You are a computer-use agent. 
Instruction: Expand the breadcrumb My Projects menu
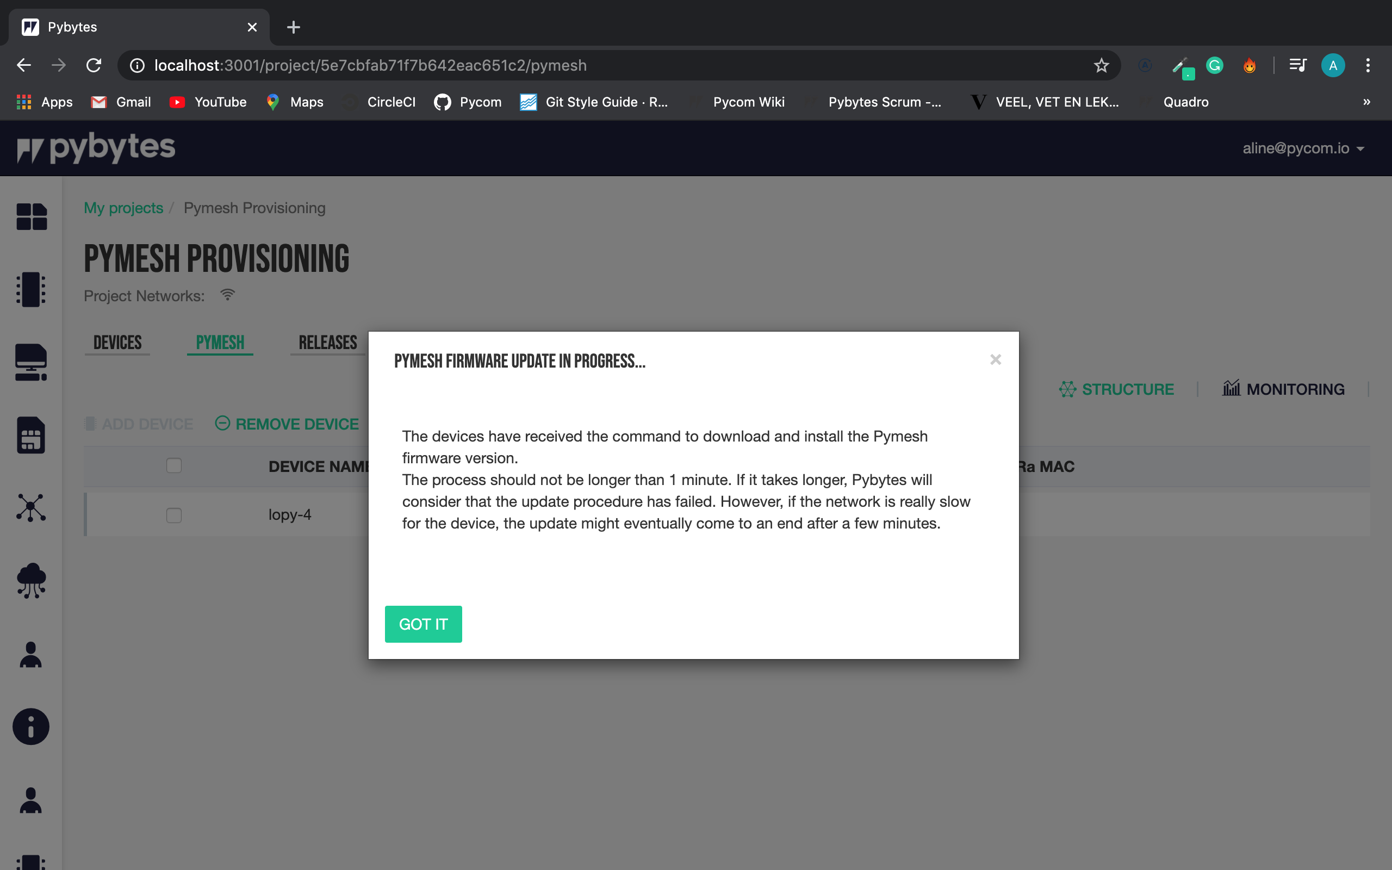tap(122, 208)
